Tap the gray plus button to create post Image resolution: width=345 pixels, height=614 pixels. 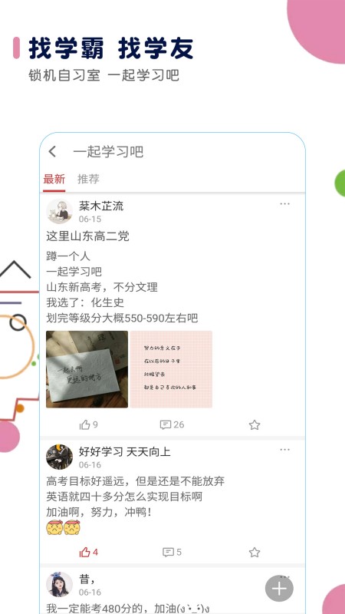[x=279, y=588]
